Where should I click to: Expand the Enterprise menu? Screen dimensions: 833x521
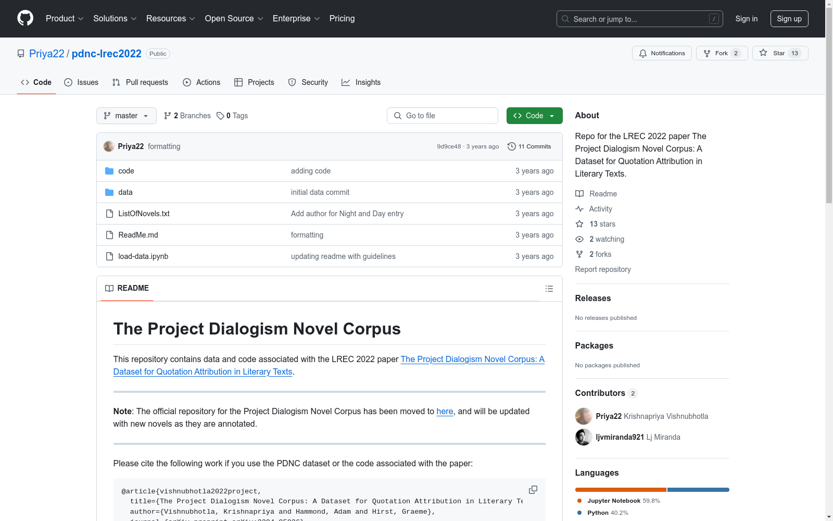296,19
